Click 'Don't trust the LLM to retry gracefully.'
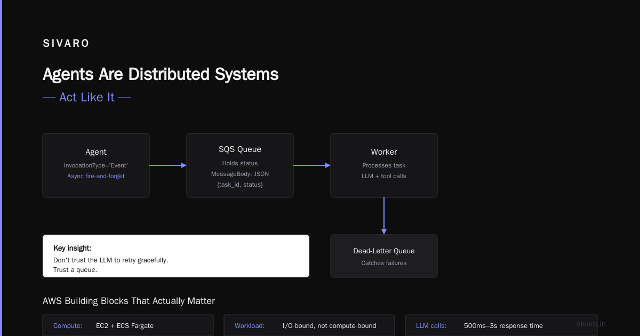 [x=111, y=260]
